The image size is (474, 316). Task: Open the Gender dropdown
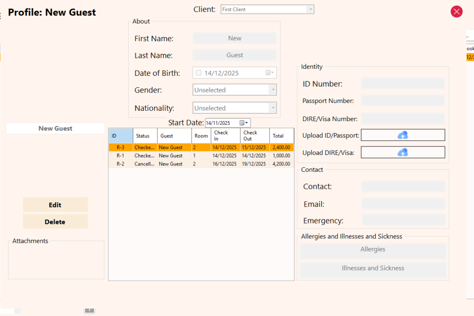point(273,90)
